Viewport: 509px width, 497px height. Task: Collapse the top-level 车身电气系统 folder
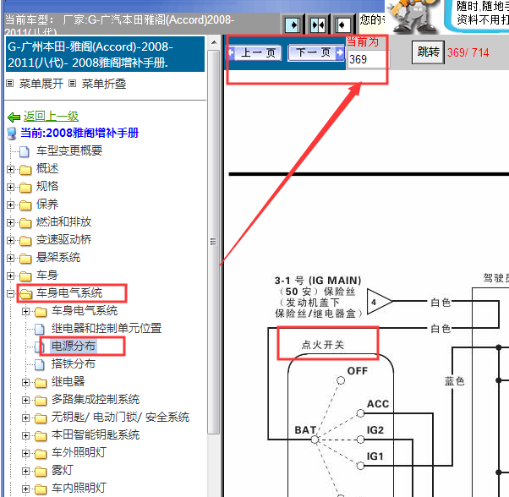click(x=10, y=293)
